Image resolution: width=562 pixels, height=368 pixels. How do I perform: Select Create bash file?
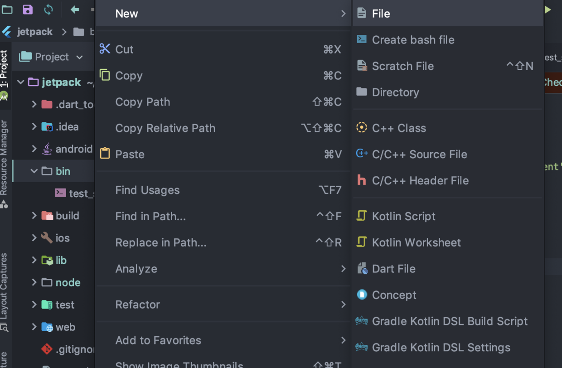(413, 40)
